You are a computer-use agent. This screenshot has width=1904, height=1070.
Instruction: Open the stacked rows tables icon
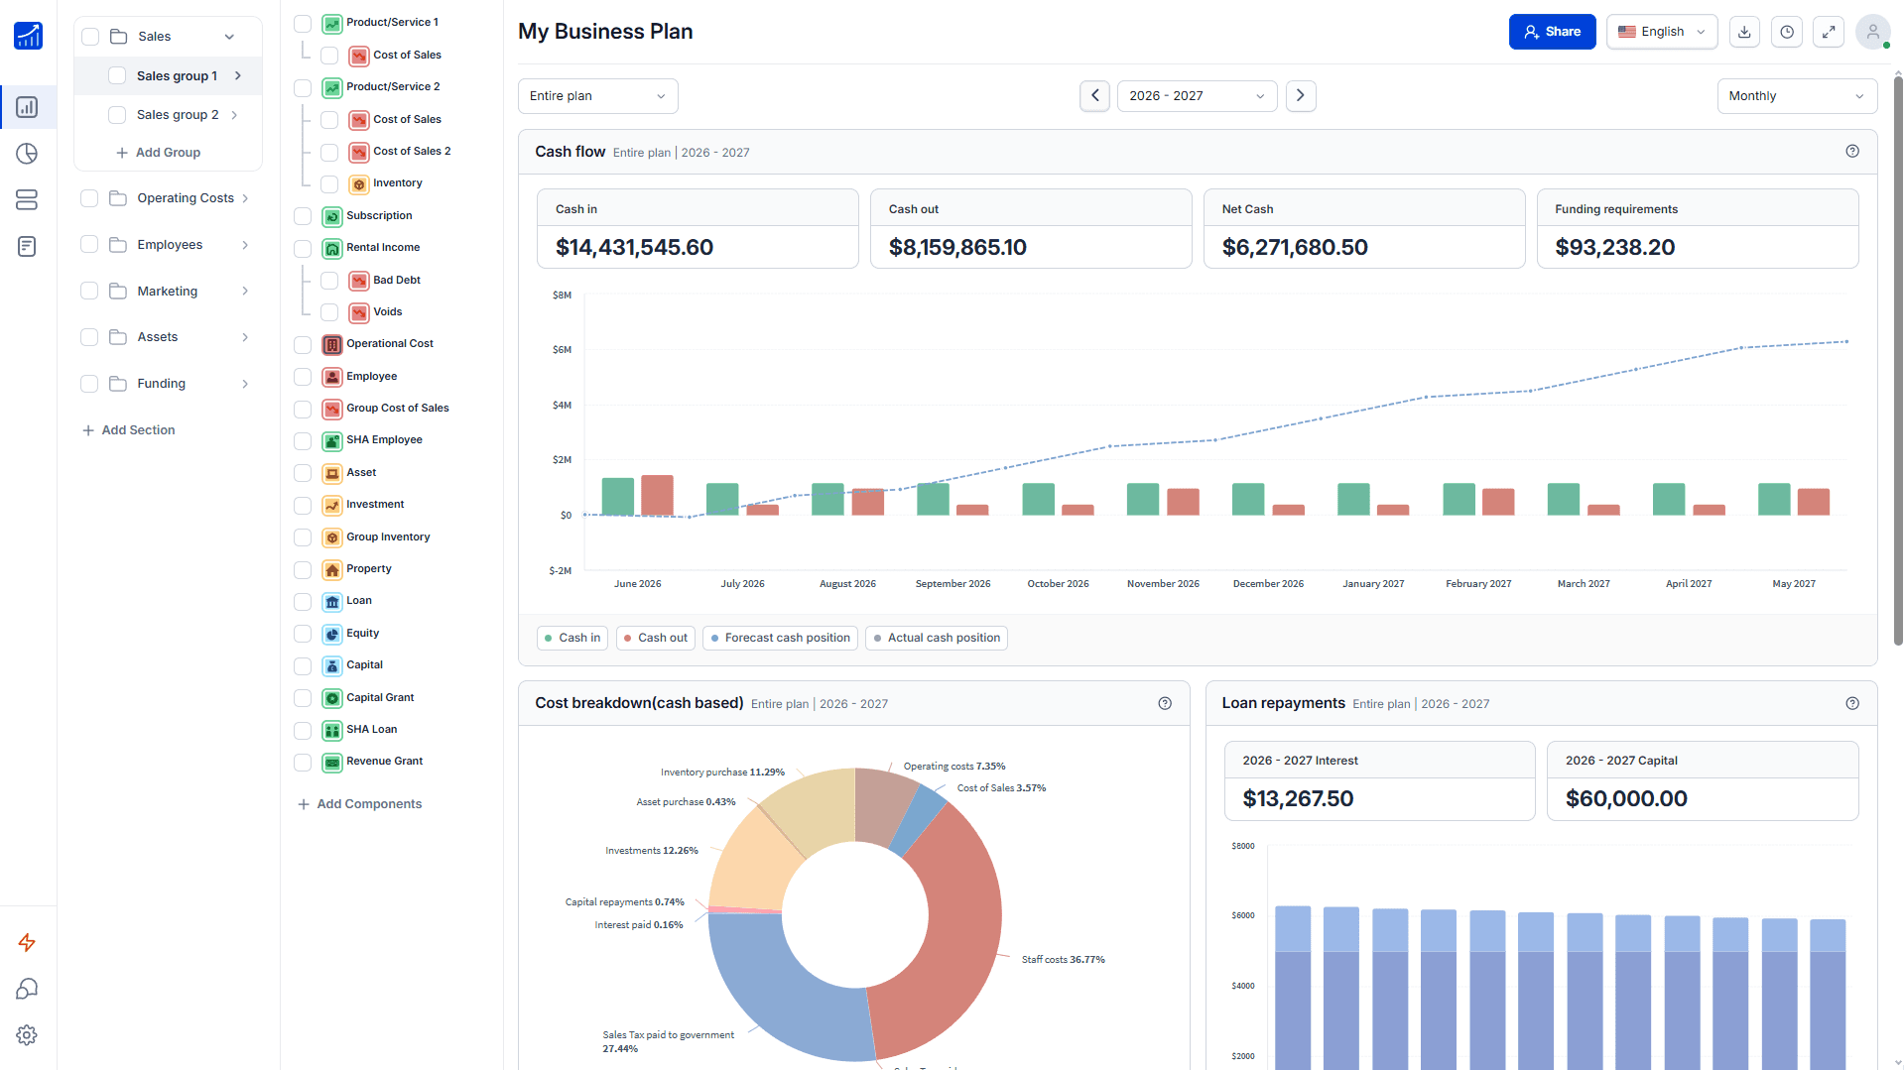27,200
